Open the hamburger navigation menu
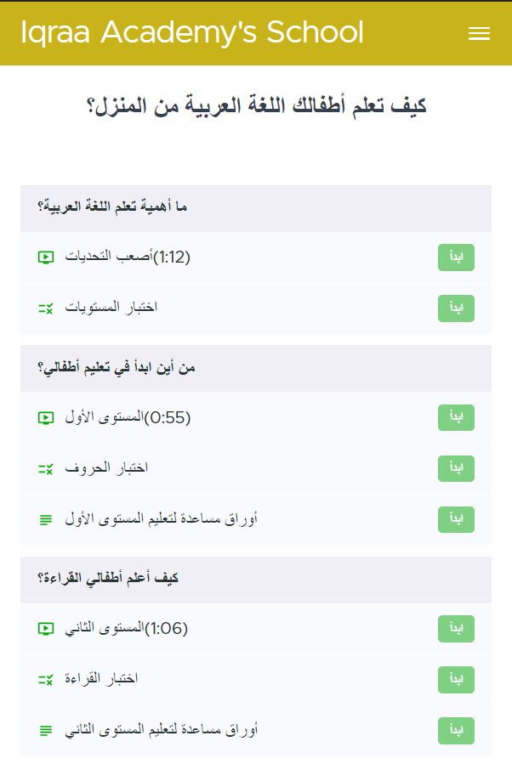Screen dimensions: 512x764 pyautogui.click(x=479, y=33)
